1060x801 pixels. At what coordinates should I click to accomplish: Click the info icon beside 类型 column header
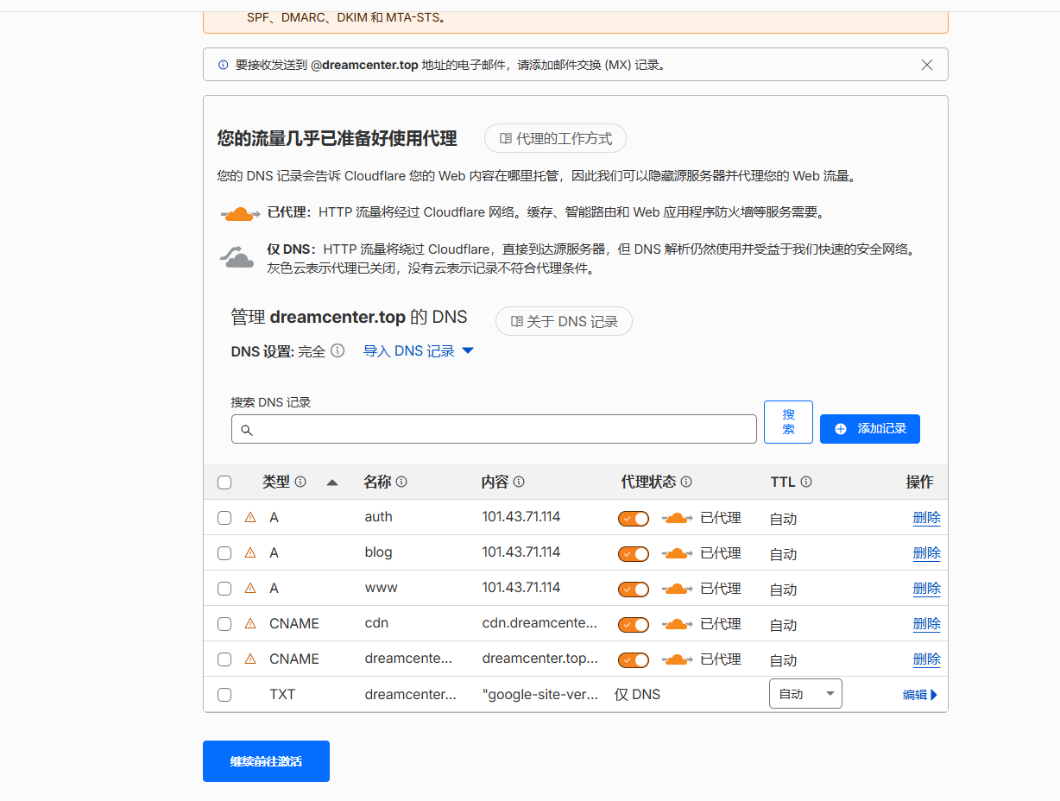(300, 482)
